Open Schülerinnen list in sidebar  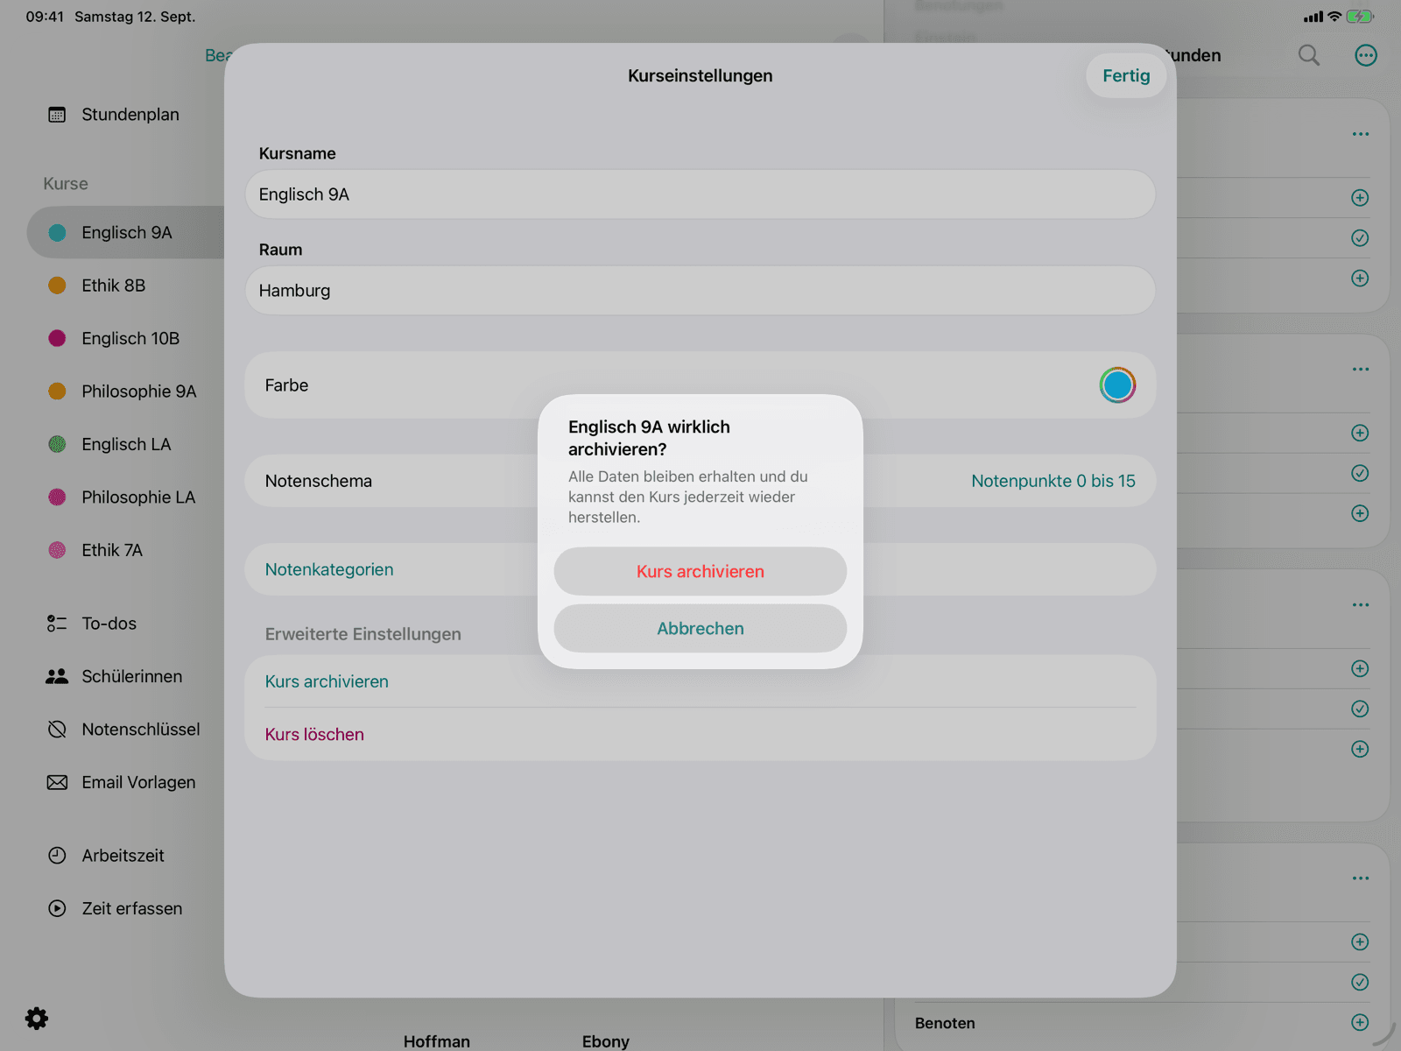click(131, 676)
